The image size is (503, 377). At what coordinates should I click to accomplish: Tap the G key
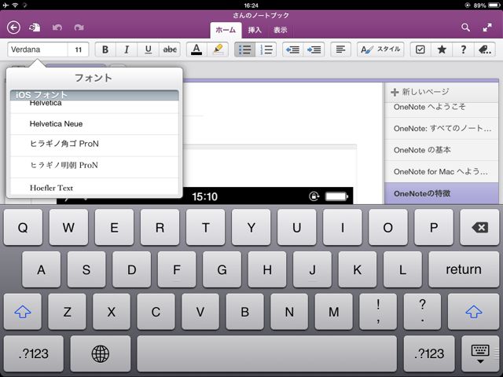[x=222, y=269]
